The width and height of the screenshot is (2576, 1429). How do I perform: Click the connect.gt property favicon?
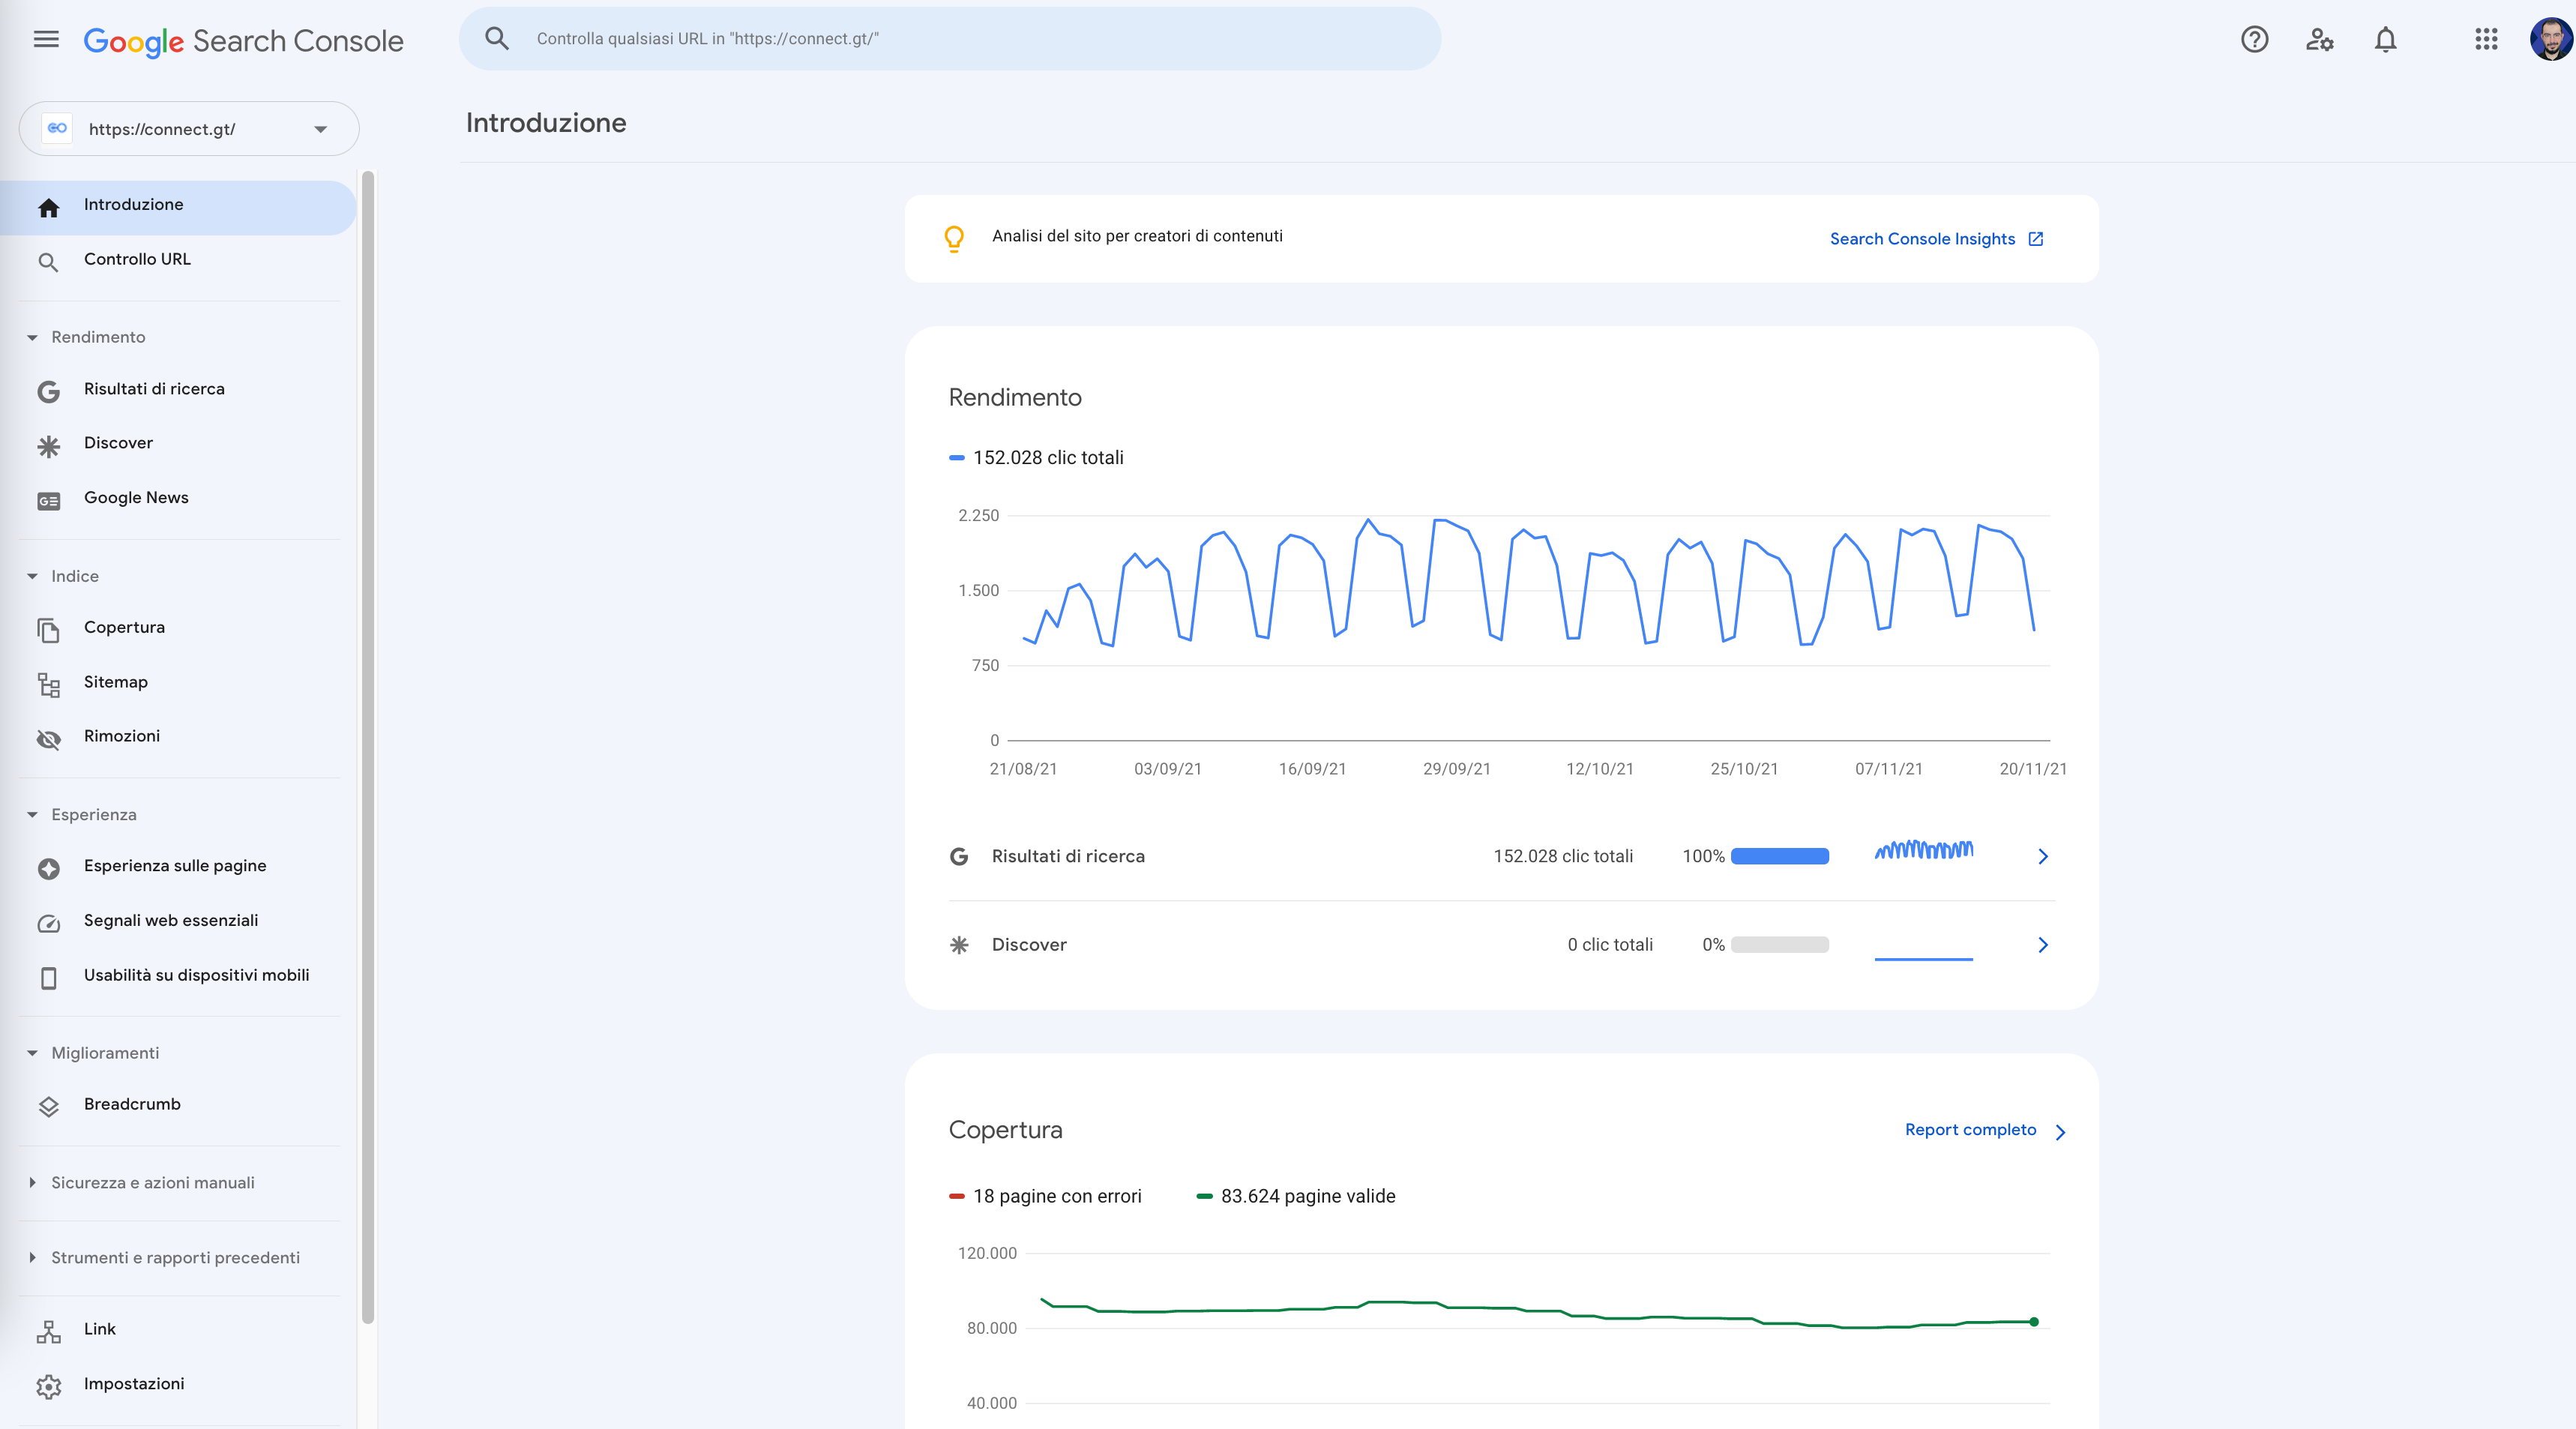pos(57,129)
